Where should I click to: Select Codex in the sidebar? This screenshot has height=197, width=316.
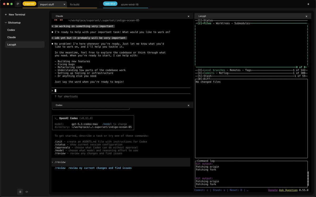(25, 30)
